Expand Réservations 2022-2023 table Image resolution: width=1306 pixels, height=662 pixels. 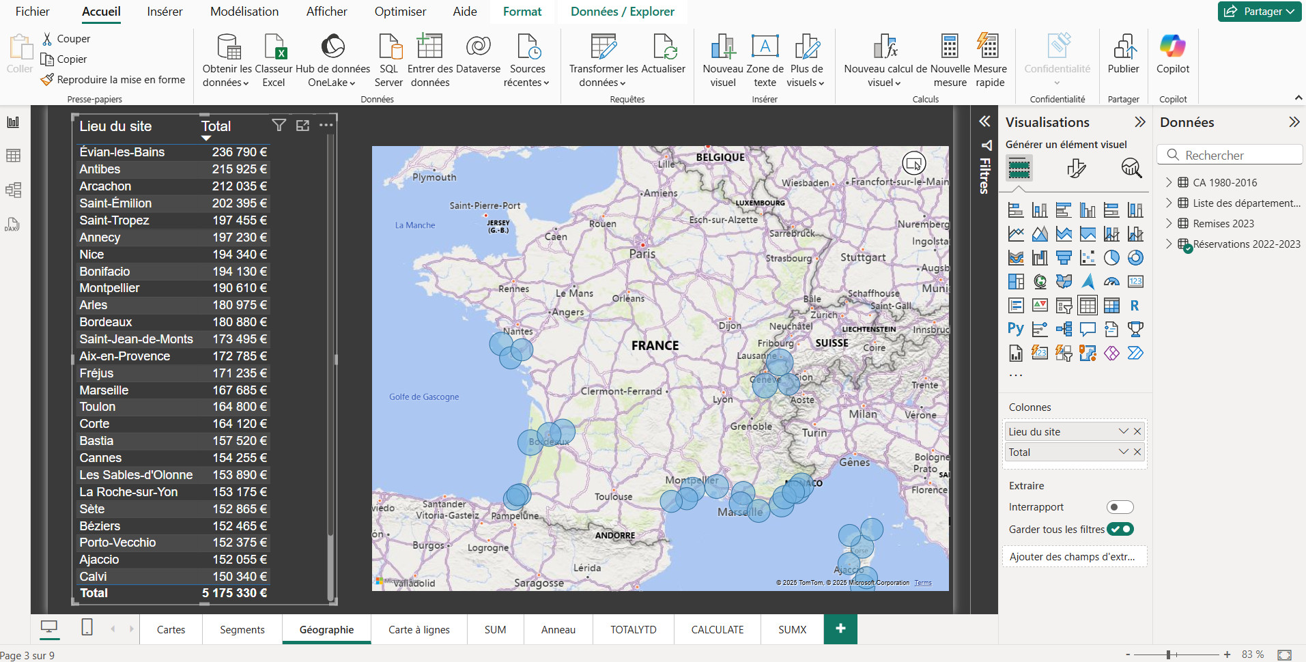coord(1168,244)
